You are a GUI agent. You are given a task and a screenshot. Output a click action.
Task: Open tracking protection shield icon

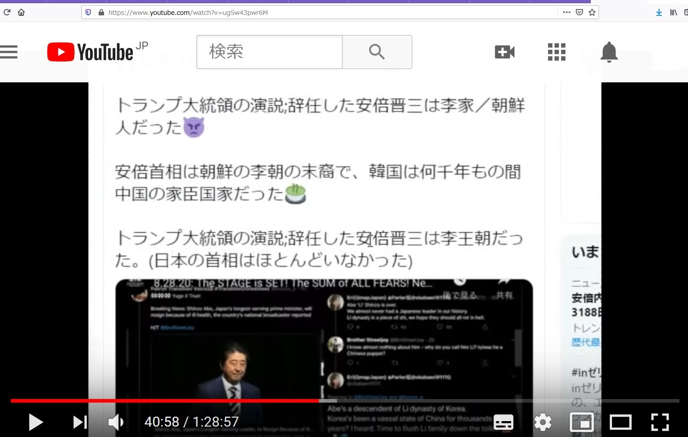click(x=88, y=12)
